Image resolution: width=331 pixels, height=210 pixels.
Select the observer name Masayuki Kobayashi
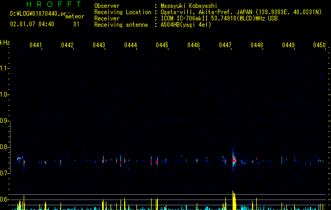189,6
